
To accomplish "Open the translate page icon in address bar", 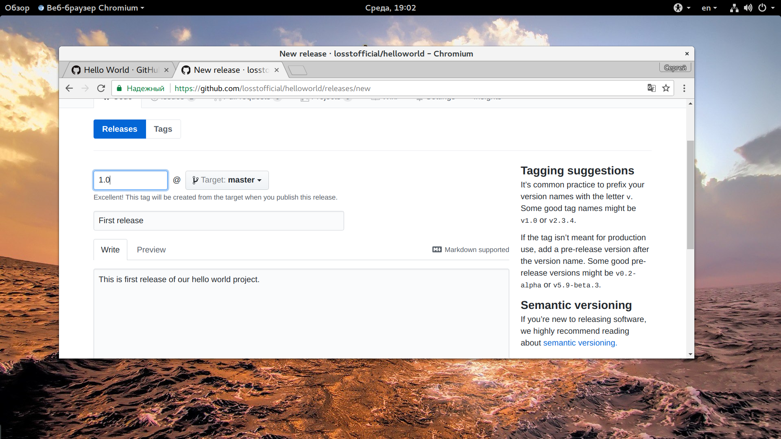I will coord(652,88).
